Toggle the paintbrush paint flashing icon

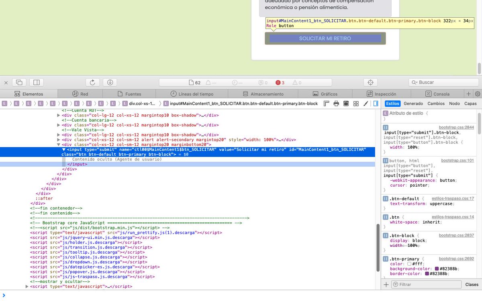pyautogui.click(x=366, y=104)
